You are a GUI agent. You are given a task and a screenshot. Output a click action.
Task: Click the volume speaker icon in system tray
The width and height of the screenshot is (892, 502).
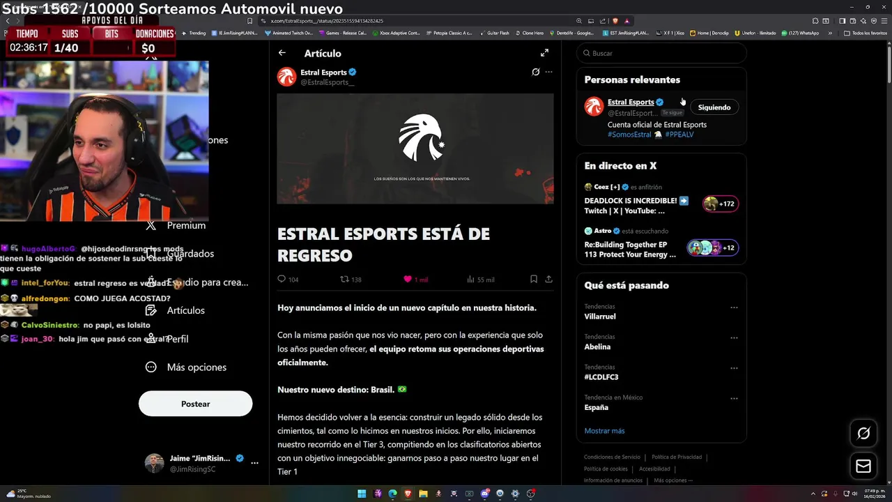coord(854,494)
